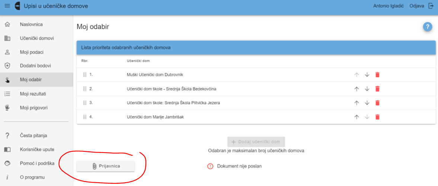Click the Dodatni bodovi shield icon
Screen dimensions: 438x186
7,65
